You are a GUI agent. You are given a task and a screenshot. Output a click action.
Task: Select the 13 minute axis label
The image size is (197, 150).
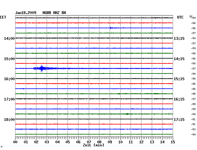coord(152,142)
